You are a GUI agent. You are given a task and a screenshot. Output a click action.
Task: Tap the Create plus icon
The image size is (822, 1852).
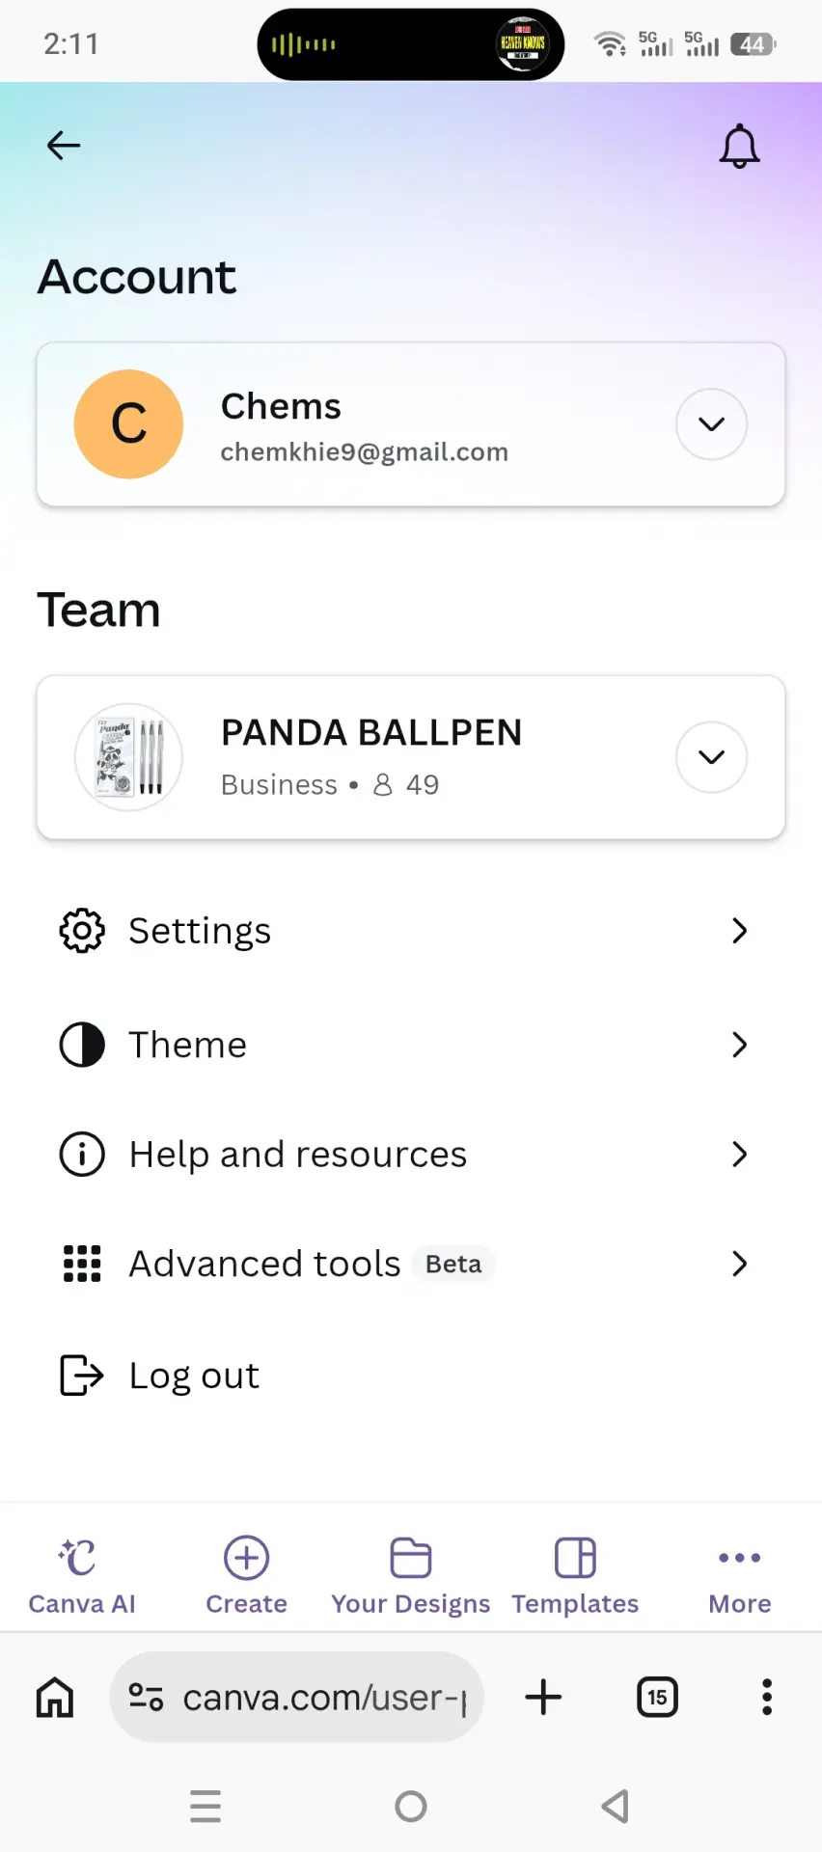pyautogui.click(x=247, y=1558)
